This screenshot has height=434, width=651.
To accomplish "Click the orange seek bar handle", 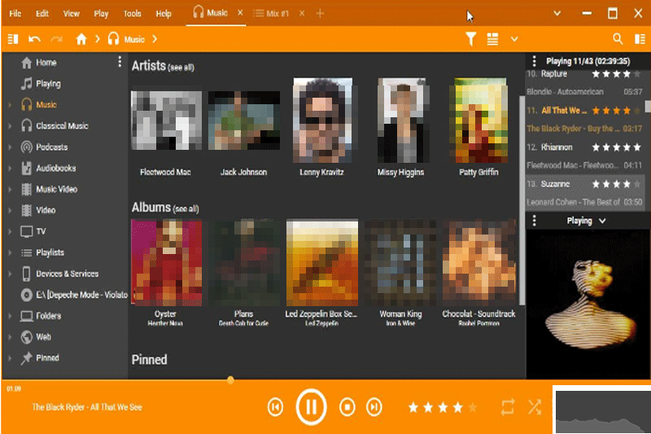I will [231, 379].
